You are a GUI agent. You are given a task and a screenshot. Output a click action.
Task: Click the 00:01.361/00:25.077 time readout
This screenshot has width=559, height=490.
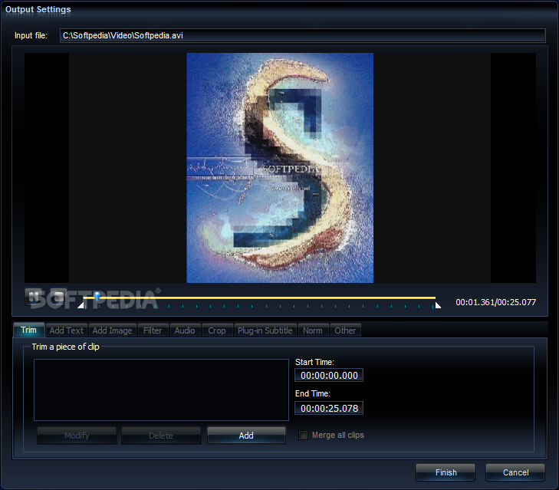(495, 302)
